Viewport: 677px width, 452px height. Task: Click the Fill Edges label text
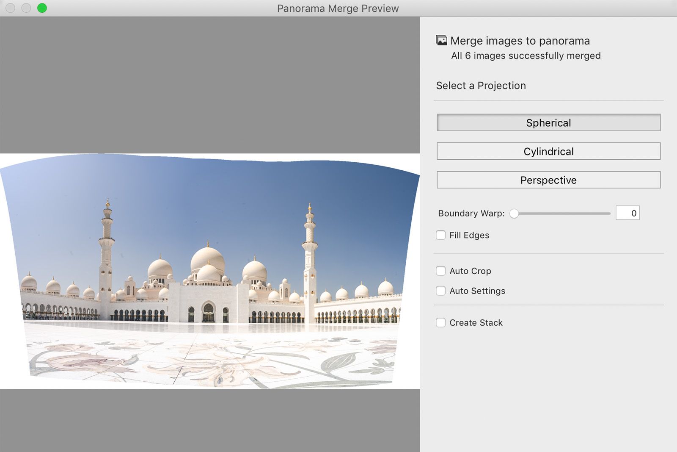[x=470, y=235]
